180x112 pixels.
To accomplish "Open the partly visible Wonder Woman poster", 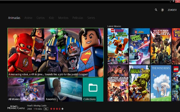I will [176, 46].
